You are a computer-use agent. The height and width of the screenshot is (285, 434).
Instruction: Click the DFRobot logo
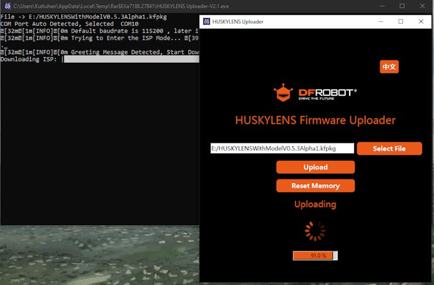tap(316, 93)
